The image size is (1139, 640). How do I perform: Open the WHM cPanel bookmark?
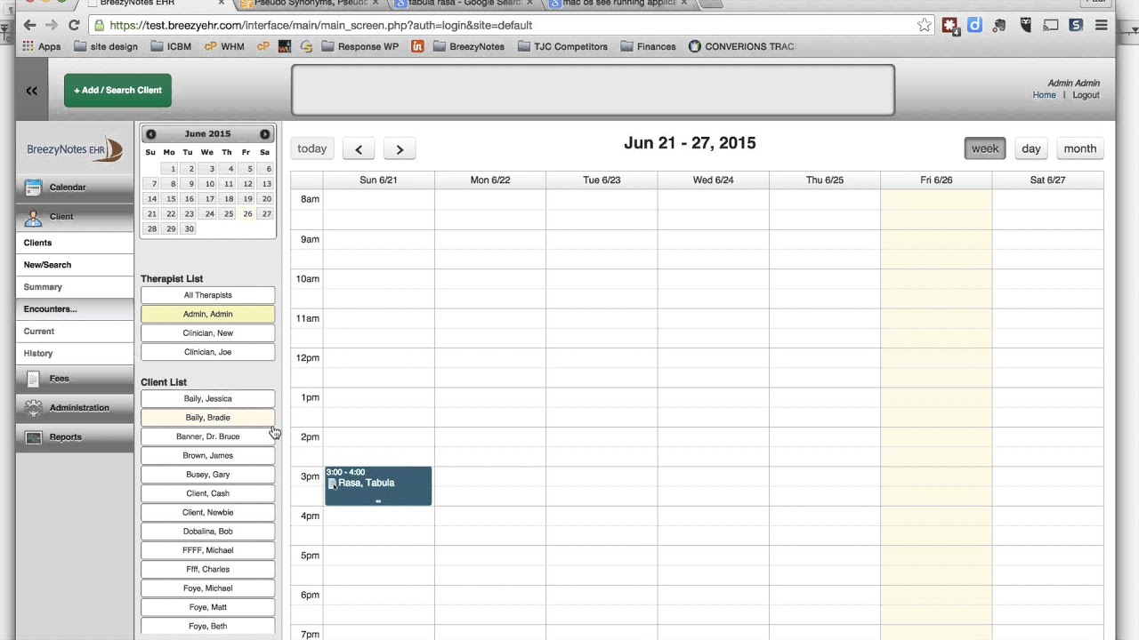pos(224,46)
